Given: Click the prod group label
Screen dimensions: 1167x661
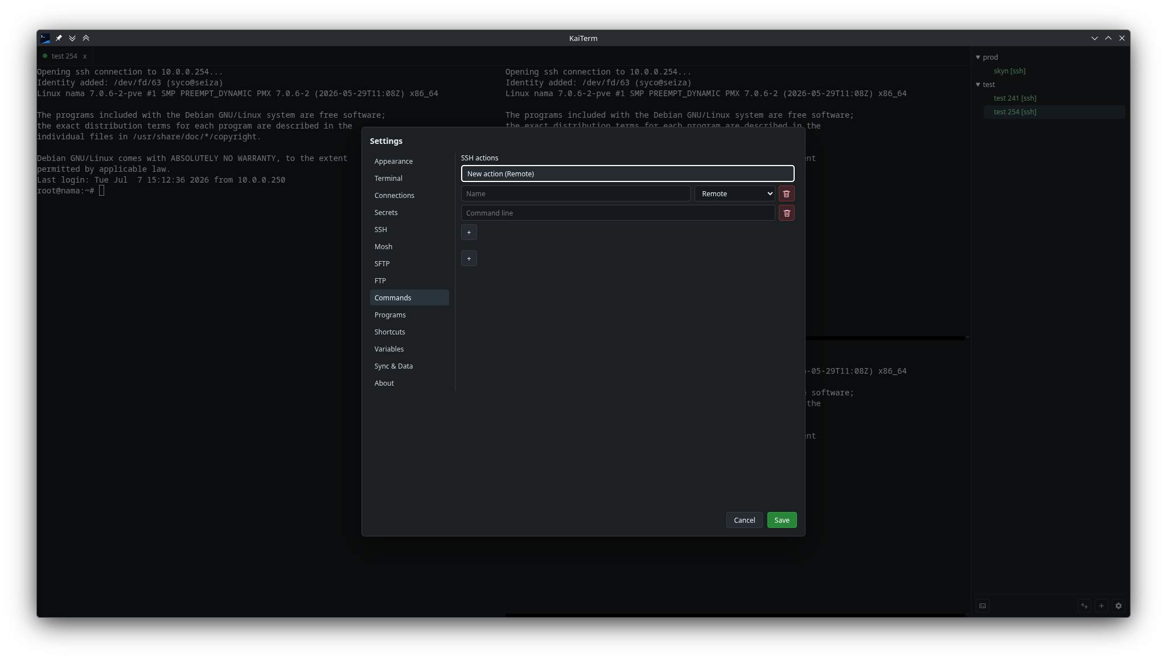Looking at the screenshot, I should tap(990, 57).
